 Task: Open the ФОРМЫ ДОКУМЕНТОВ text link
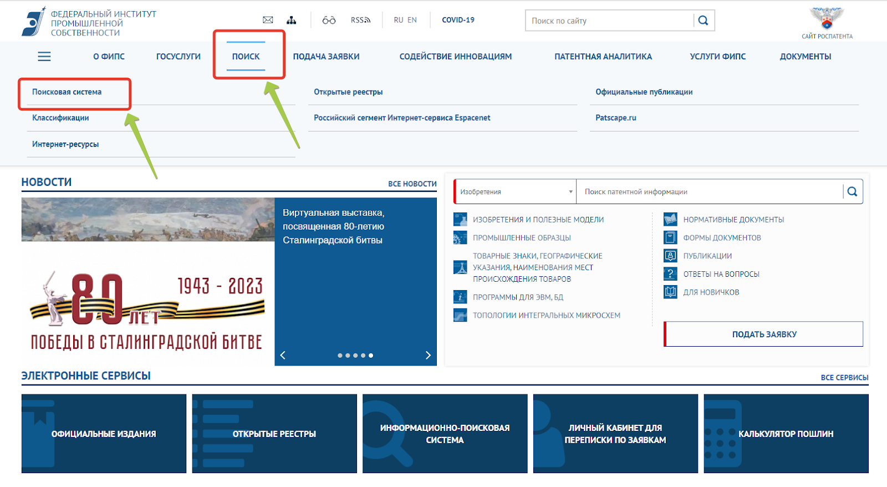pos(722,238)
